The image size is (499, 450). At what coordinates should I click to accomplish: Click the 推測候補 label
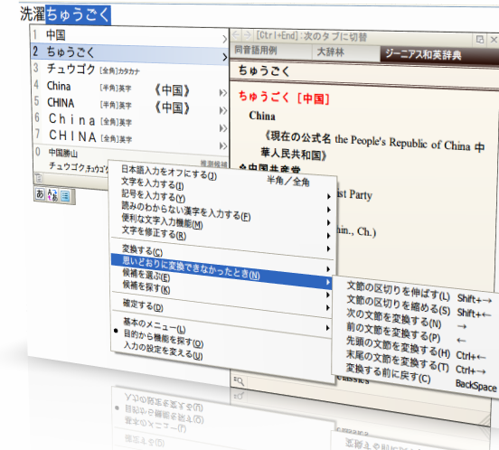(x=213, y=164)
